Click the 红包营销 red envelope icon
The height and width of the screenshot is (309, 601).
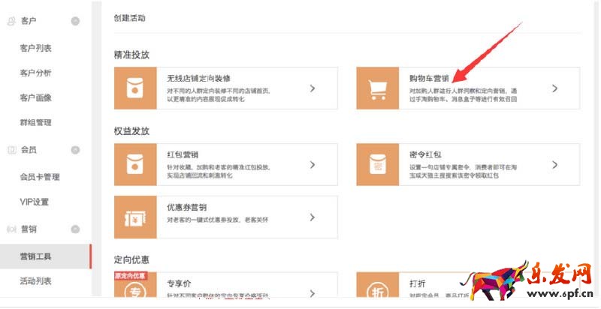pos(135,165)
